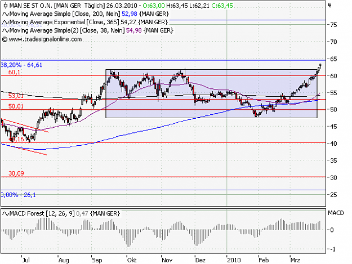This screenshot has width=352, height=264.
Task: Click the candlestick icon before MAN SE ST
Action: (6, 6)
